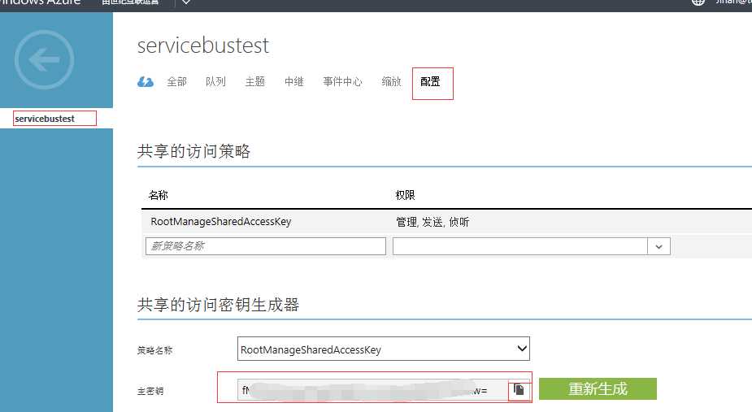
Task: Click the servicebustest page title
Action: click(203, 46)
